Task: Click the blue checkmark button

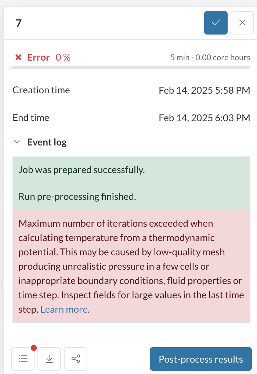Action: (x=216, y=23)
